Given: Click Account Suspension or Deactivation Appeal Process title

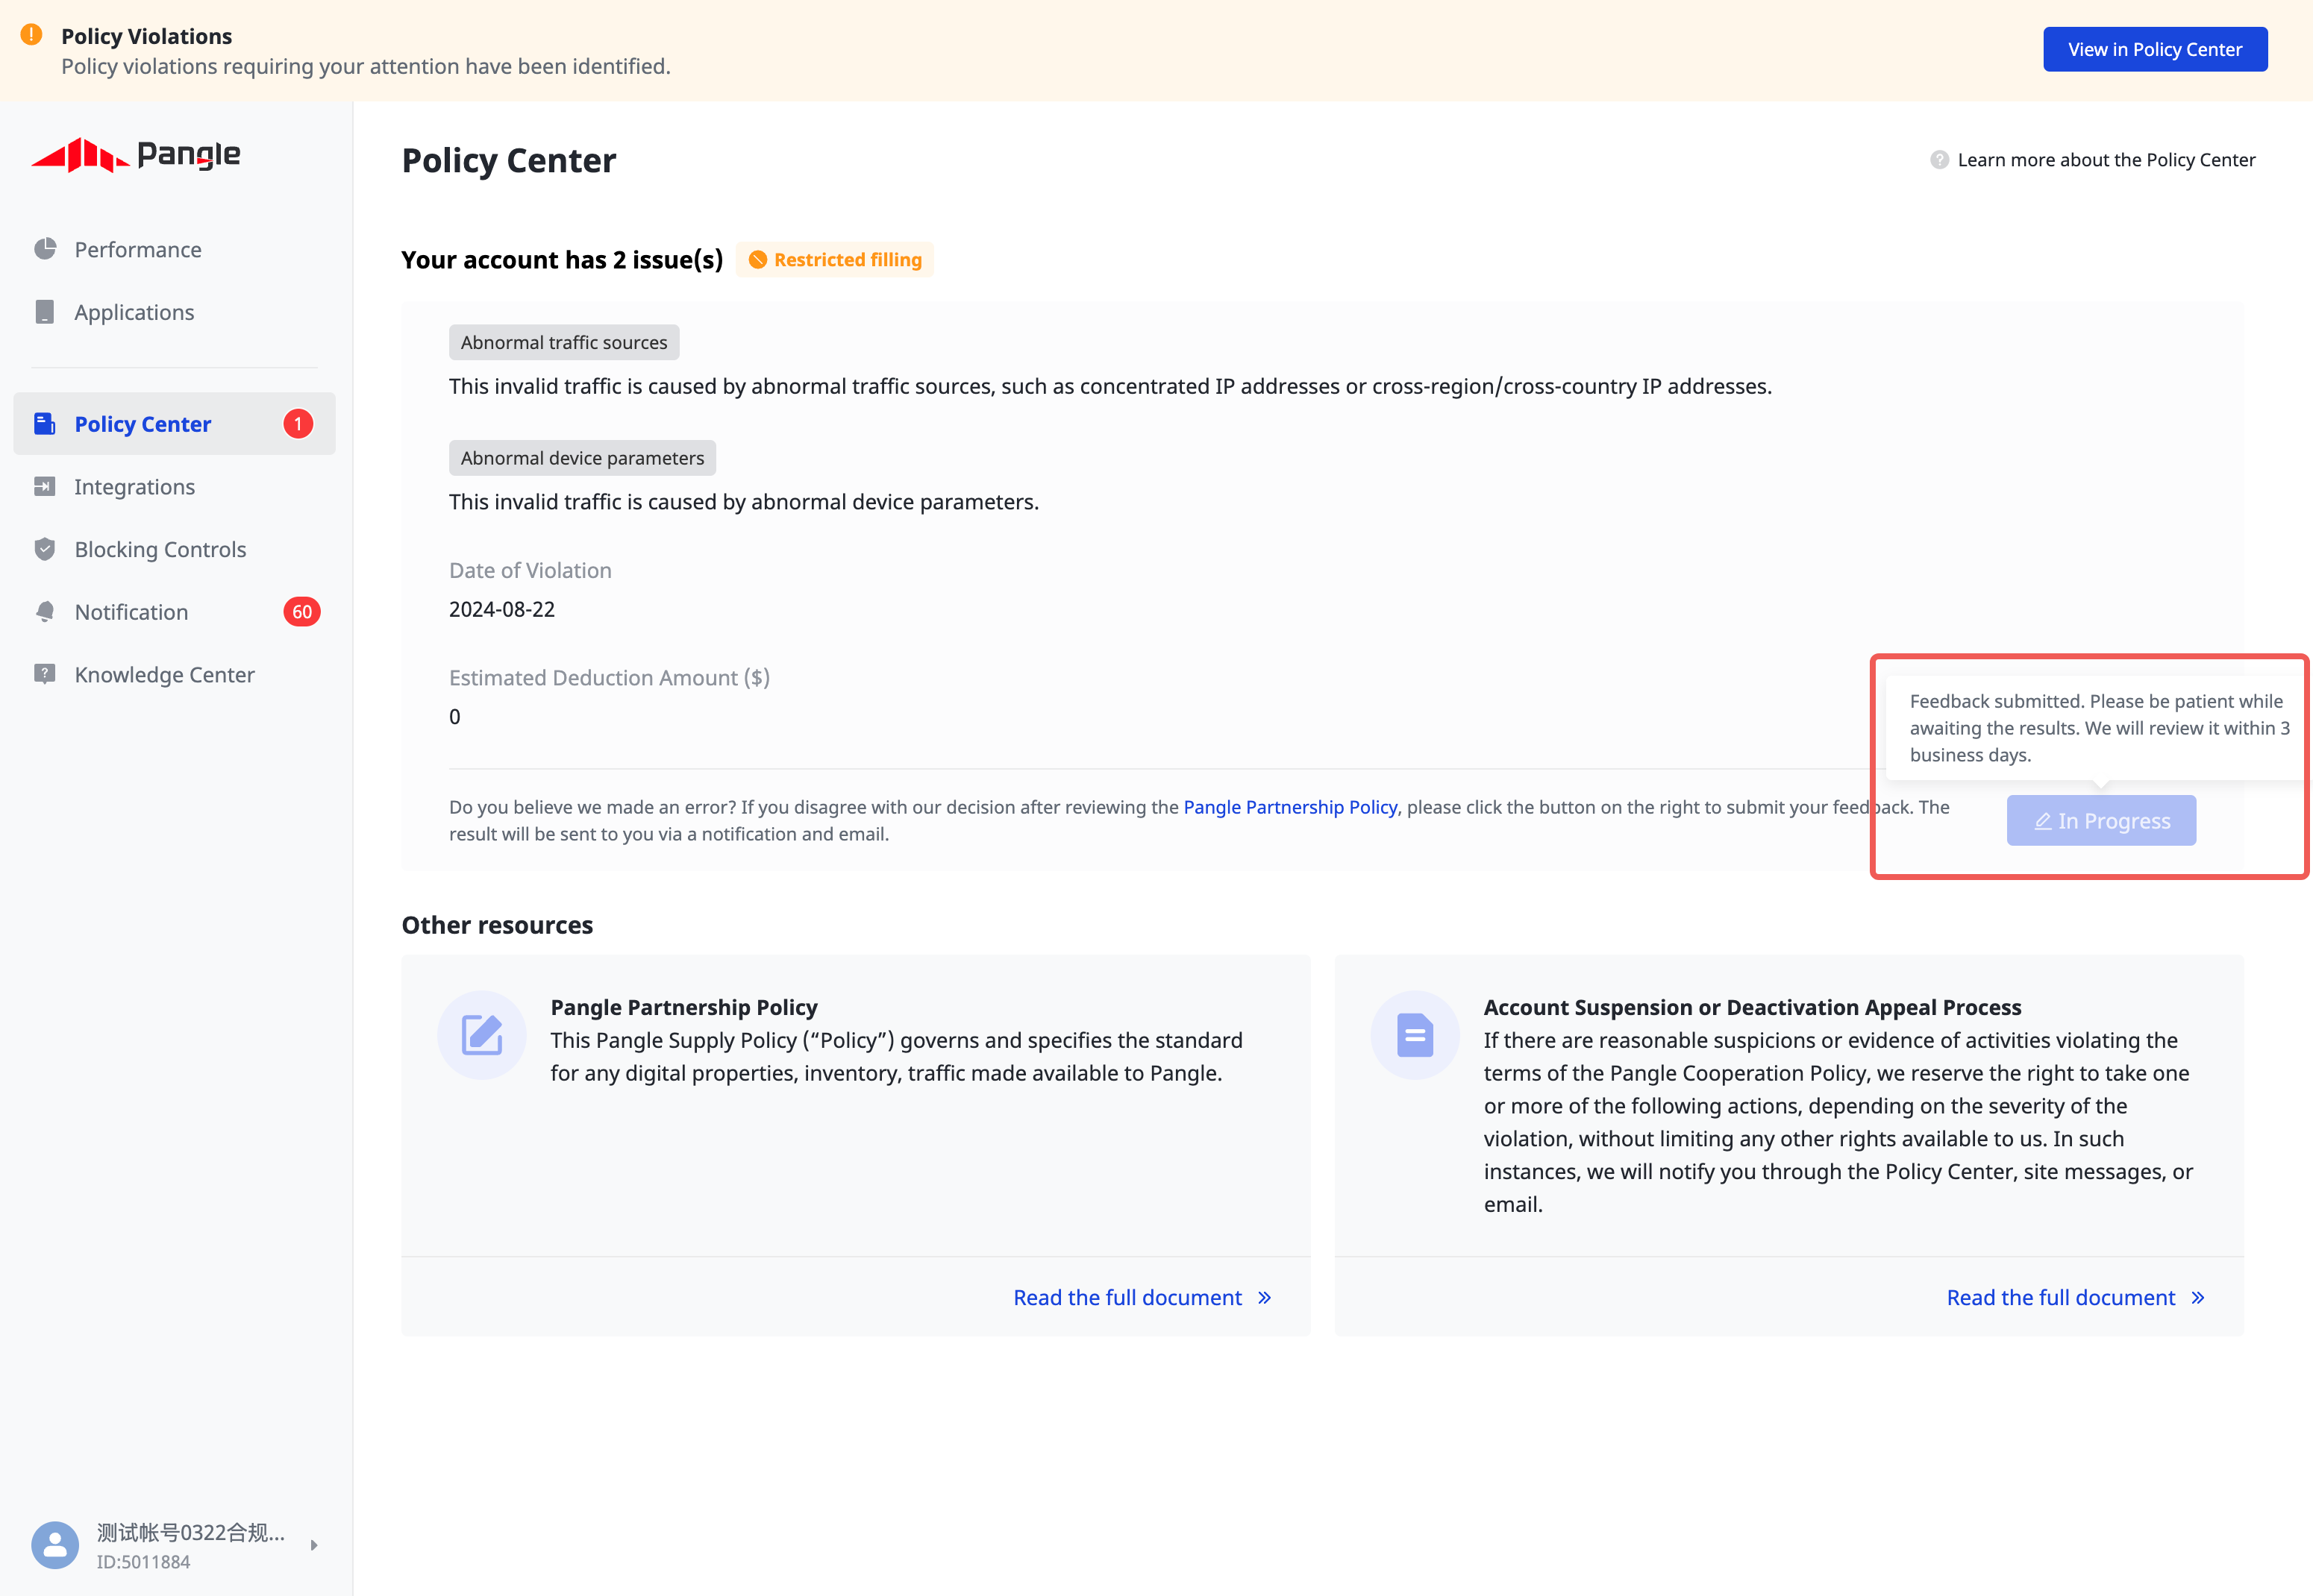Looking at the screenshot, I should tap(1753, 1007).
